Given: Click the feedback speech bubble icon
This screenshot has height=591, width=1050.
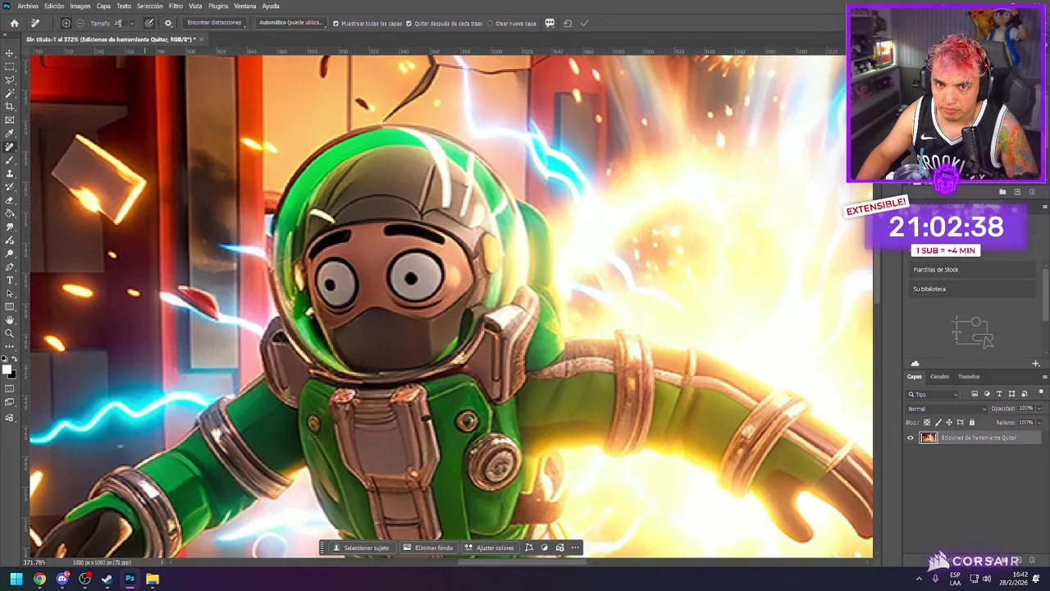Looking at the screenshot, I should pos(550,23).
